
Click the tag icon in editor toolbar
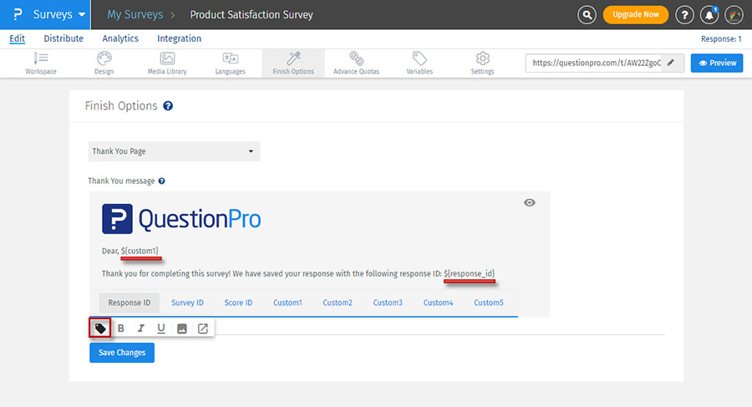pyautogui.click(x=100, y=328)
